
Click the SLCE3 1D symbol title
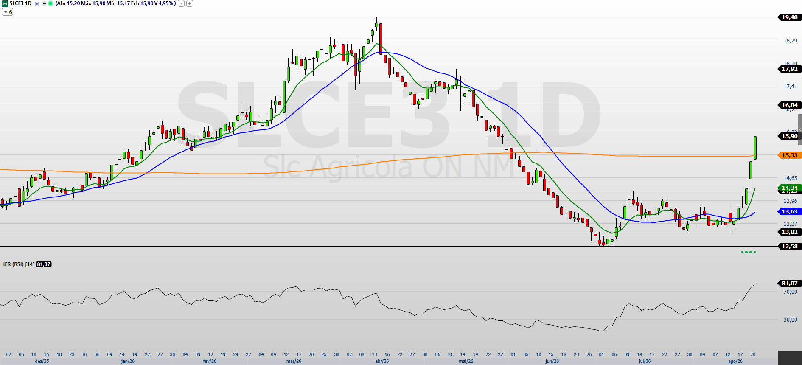click(x=20, y=3)
